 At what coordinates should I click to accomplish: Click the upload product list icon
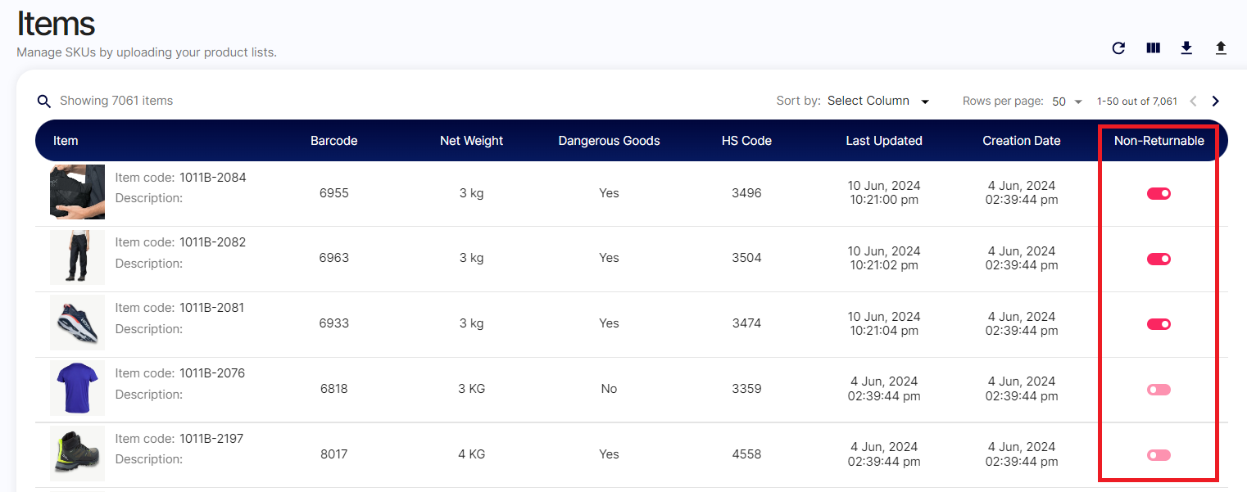[x=1221, y=48]
